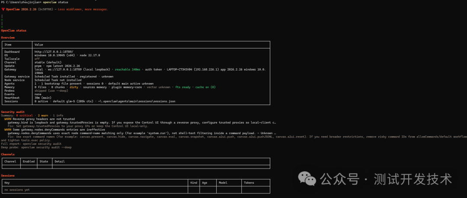
Task: Click the yellow '2 warn' summary count
Action: 43,115
